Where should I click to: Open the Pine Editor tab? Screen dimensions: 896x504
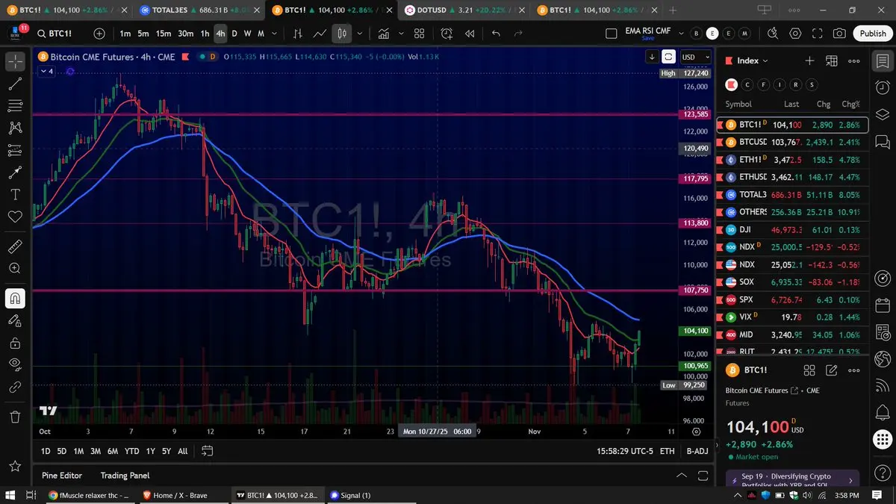click(62, 475)
